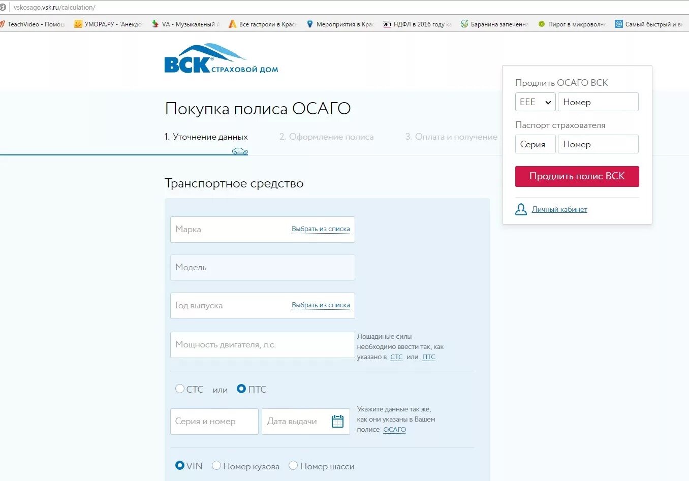
Task: Go to step 2 Оформление полиса
Action: [326, 137]
